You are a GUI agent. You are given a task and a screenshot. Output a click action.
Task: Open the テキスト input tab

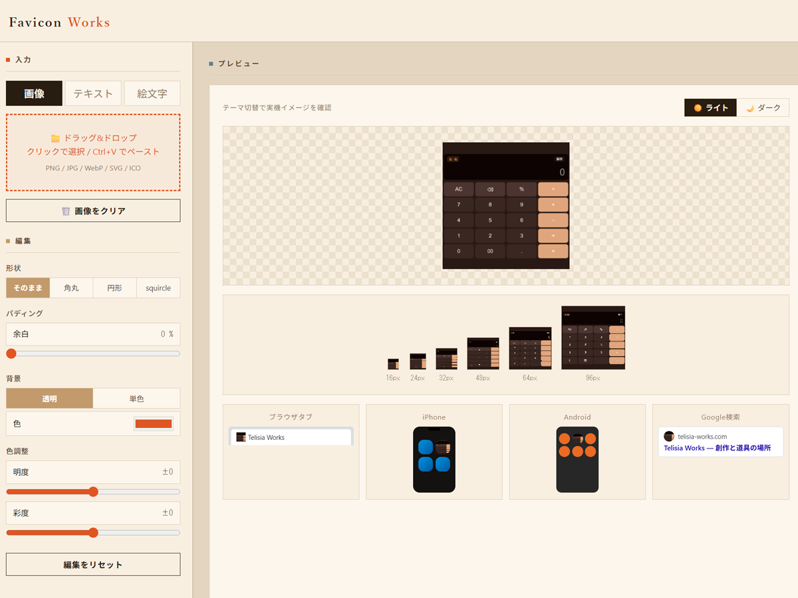tap(93, 94)
